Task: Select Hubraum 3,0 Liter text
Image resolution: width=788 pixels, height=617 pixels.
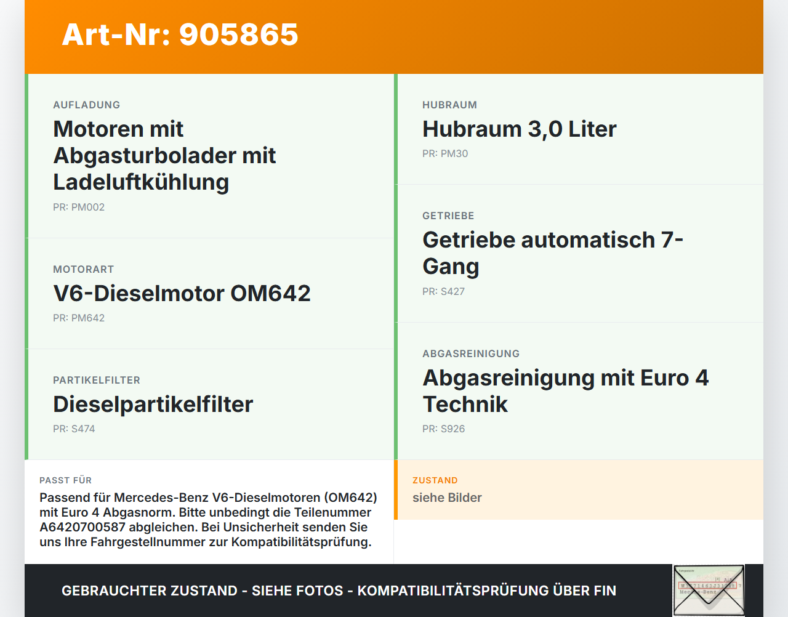Action: click(520, 129)
